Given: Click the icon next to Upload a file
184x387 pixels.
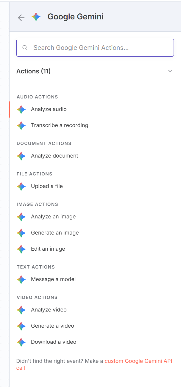Looking at the screenshot, I should 21,186.
